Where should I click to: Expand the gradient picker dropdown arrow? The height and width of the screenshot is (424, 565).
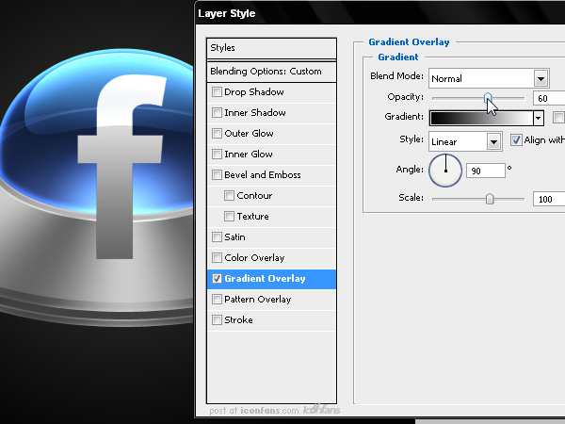(538, 118)
